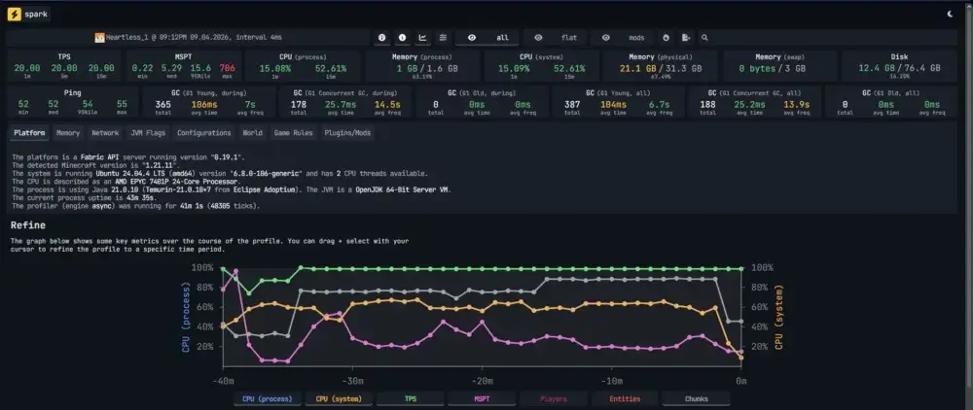This screenshot has height=410, width=973.
Task: Open the JVM Flags tab
Action: click(x=148, y=133)
